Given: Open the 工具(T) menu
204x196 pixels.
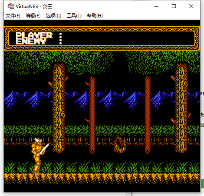Looking at the screenshot, I should pyautogui.click(x=74, y=16).
